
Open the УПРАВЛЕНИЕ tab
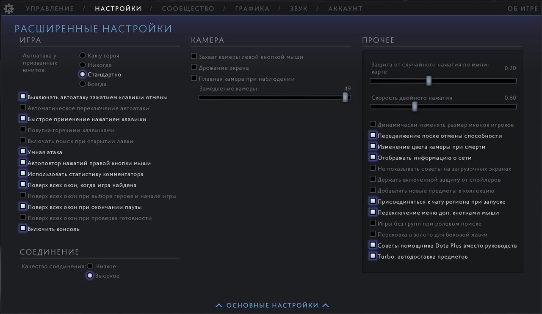pos(50,8)
